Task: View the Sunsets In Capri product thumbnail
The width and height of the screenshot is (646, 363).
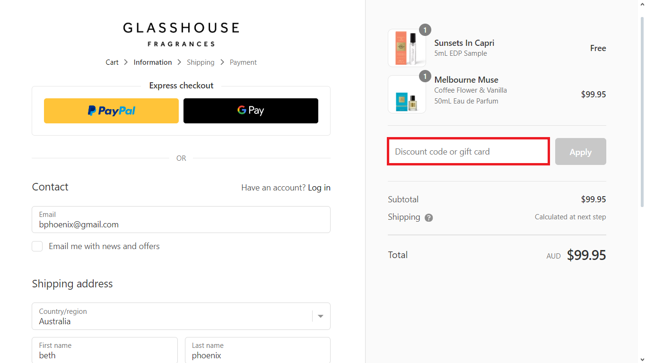Action: point(407,48)
